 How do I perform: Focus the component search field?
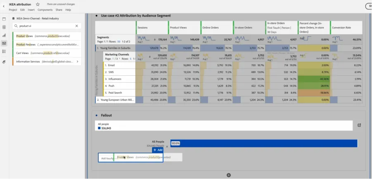click(47, 26)
